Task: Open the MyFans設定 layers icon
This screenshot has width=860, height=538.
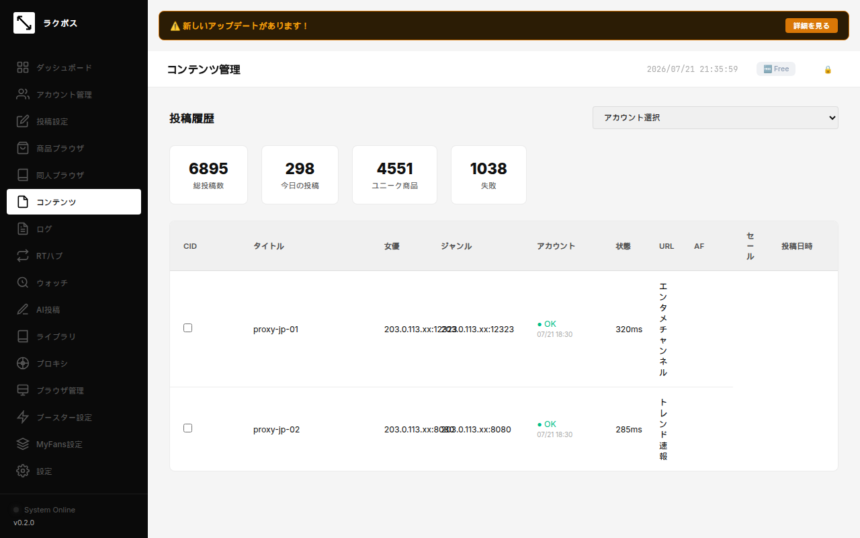Action: coord(23,444)
